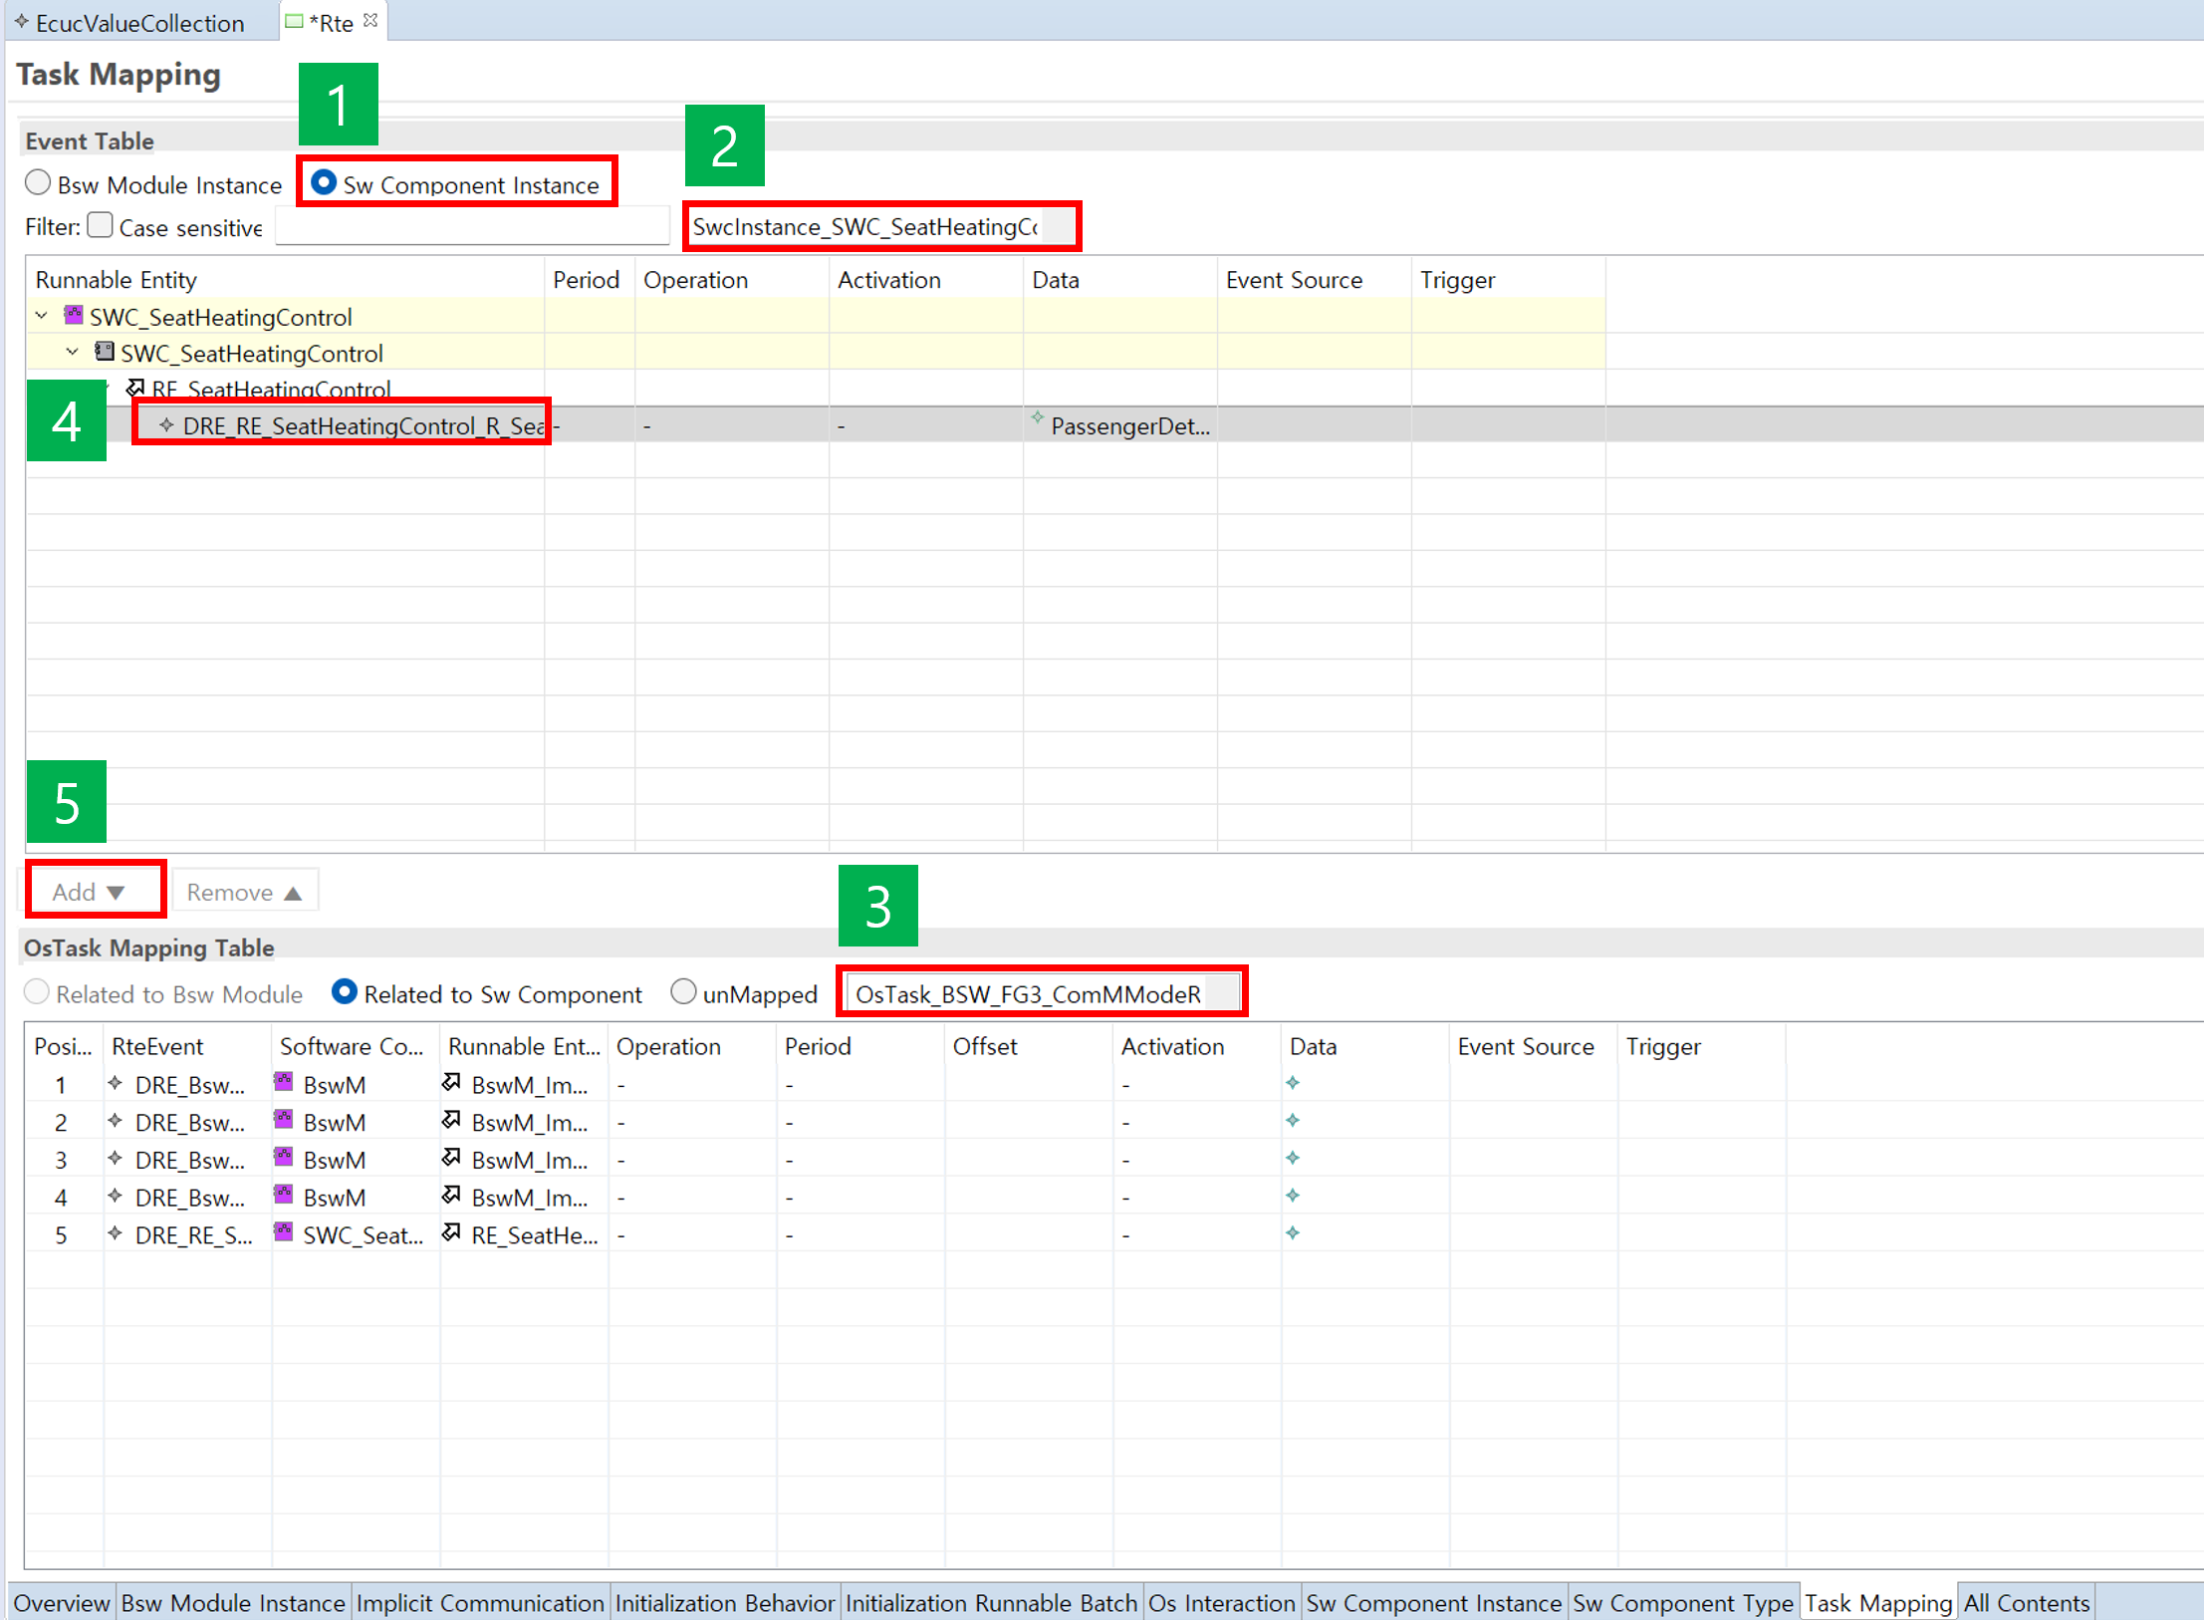The width and height of the screenshot is (2204, 1620).
Task: Enable the Case sensitive filter checkbox
Action: (x=101, y=226)
